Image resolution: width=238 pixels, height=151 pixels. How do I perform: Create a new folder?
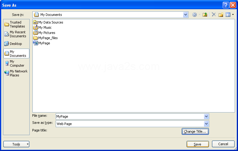click(x=221, y=15)
